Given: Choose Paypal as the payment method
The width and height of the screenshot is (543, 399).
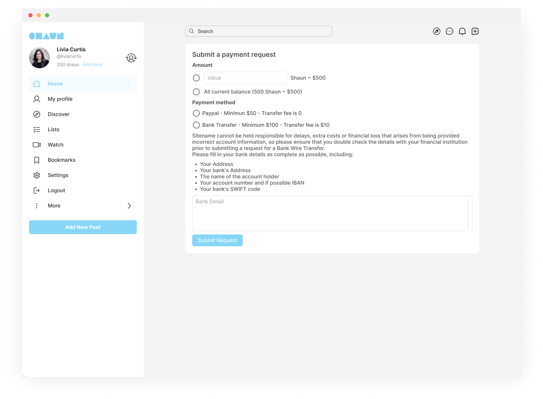Looking at the screenshot, I should click(196, 113).
